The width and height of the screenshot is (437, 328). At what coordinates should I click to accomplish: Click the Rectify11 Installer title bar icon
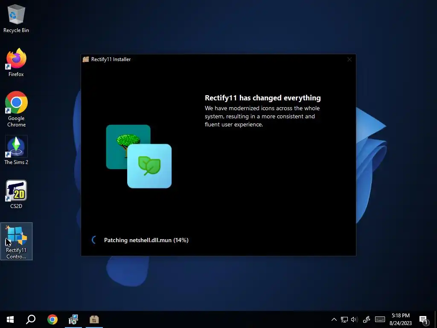(x=86, y=59)
